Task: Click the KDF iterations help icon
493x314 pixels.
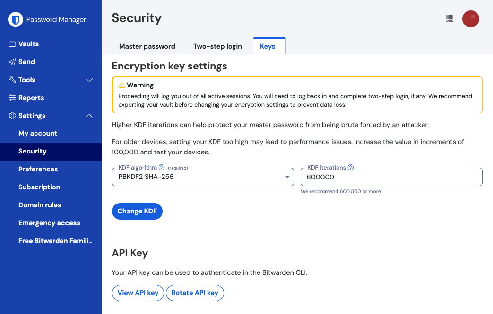Action: (x=351, y=167)
